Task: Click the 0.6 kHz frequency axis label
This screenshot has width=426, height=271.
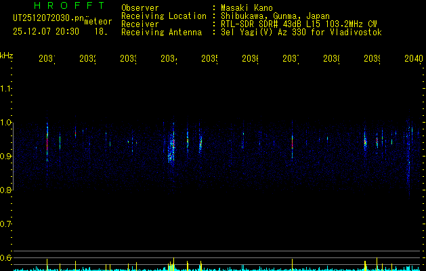Action: coord(5,257)
